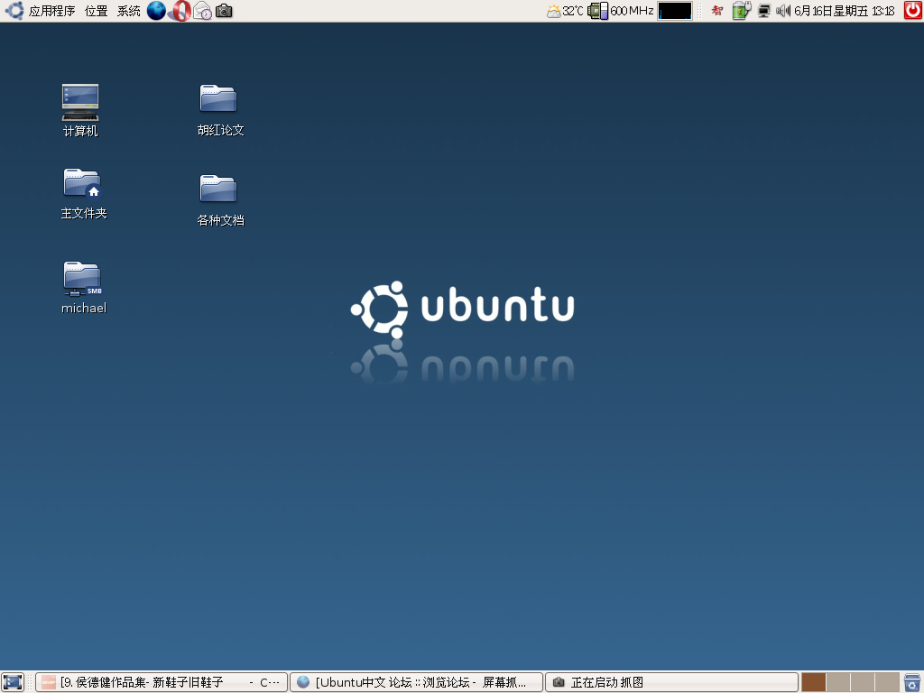Screen dimensions: 924x693
Task: Open the weather applet showing 32°C
Action: point(565,11)
